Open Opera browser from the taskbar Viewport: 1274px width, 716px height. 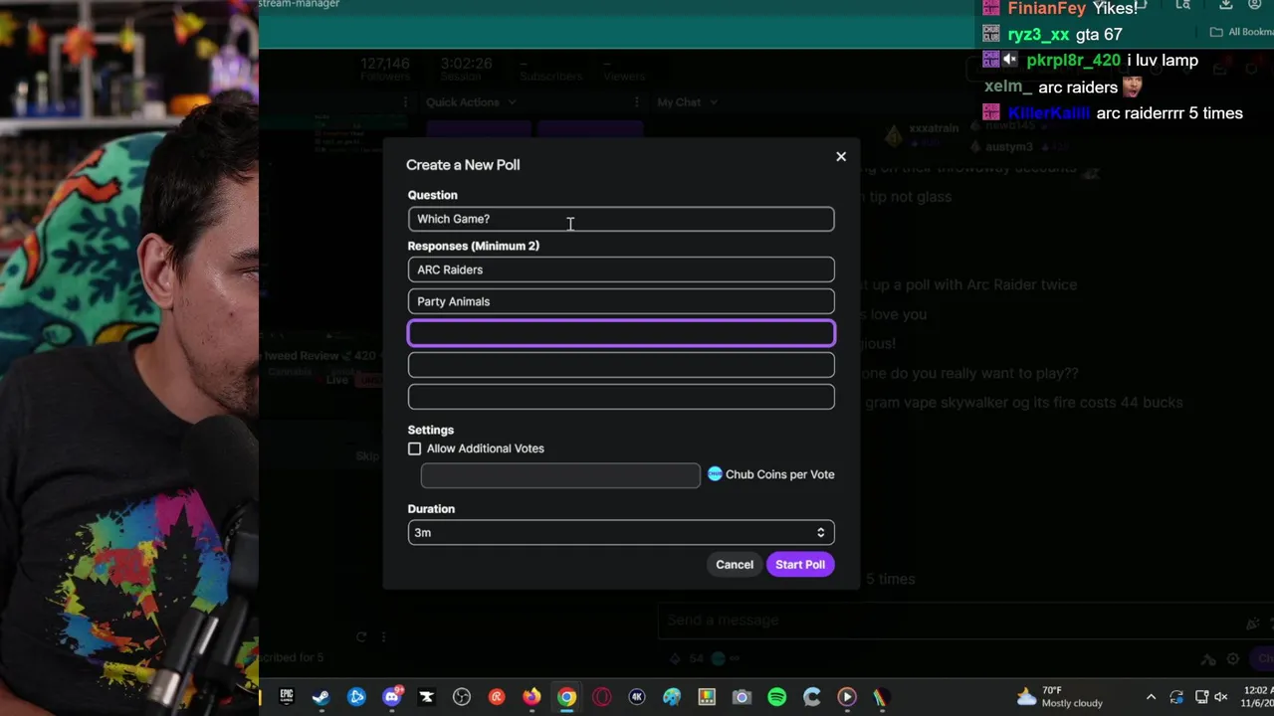(601, 697)
